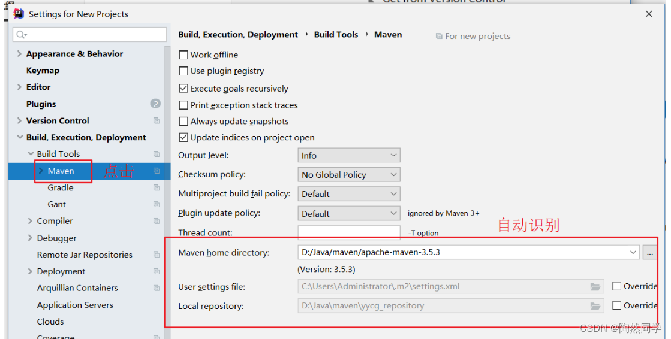The height and width of the screenshot is (339, 671).
Task: Click the Thread count input field
Action: point(349,232)
